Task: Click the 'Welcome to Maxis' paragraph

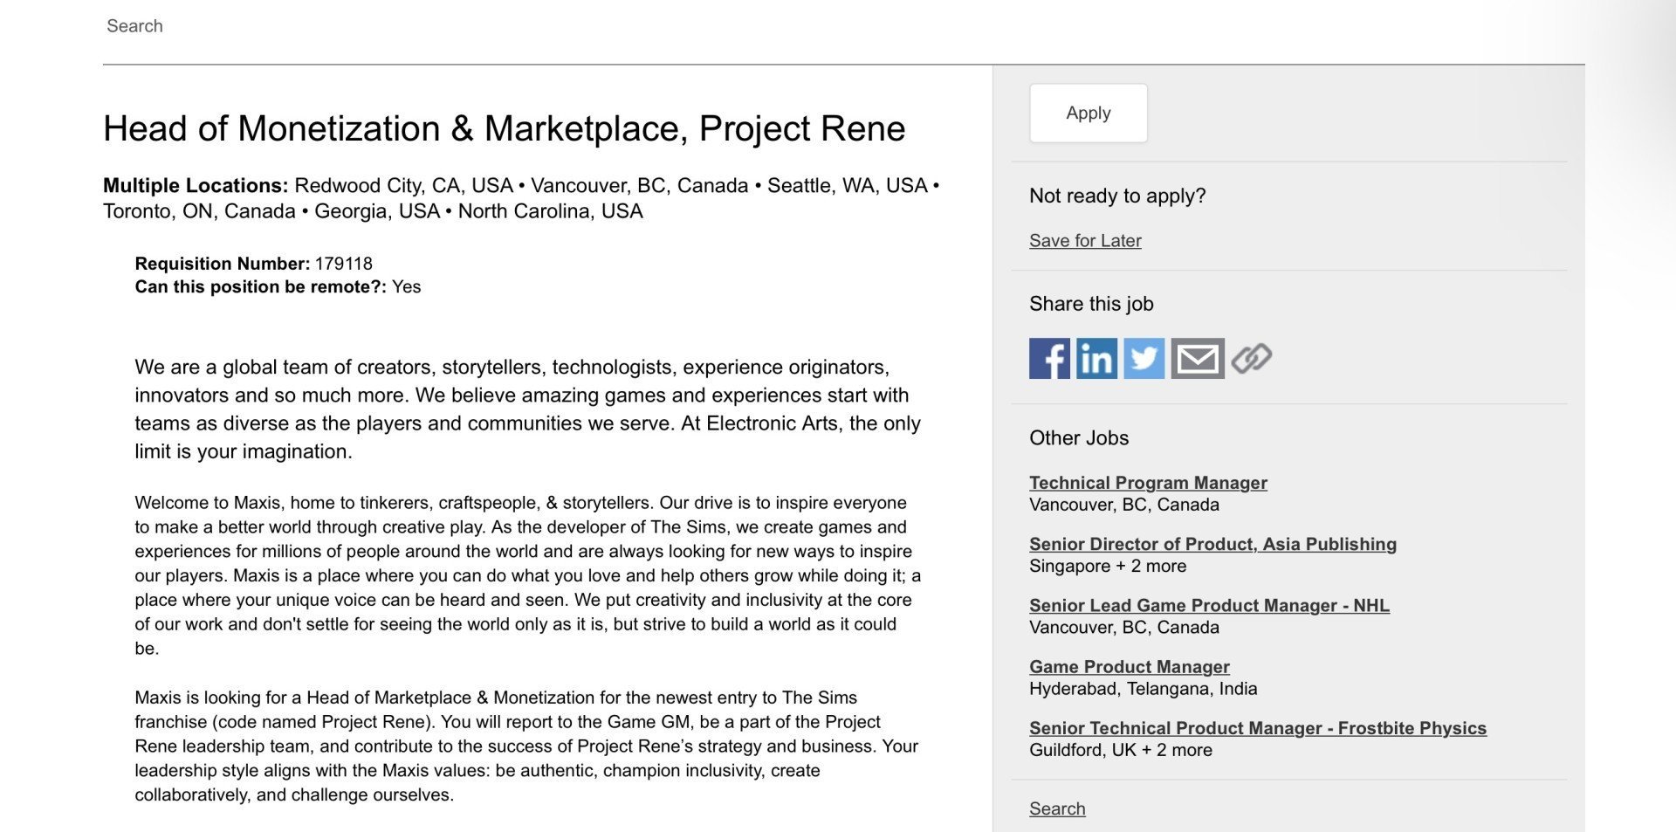Action: [x=528, y=575]
